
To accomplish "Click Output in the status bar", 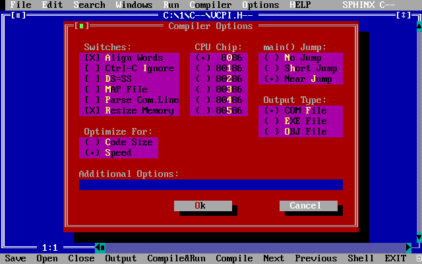I will [x=121, y=258].
